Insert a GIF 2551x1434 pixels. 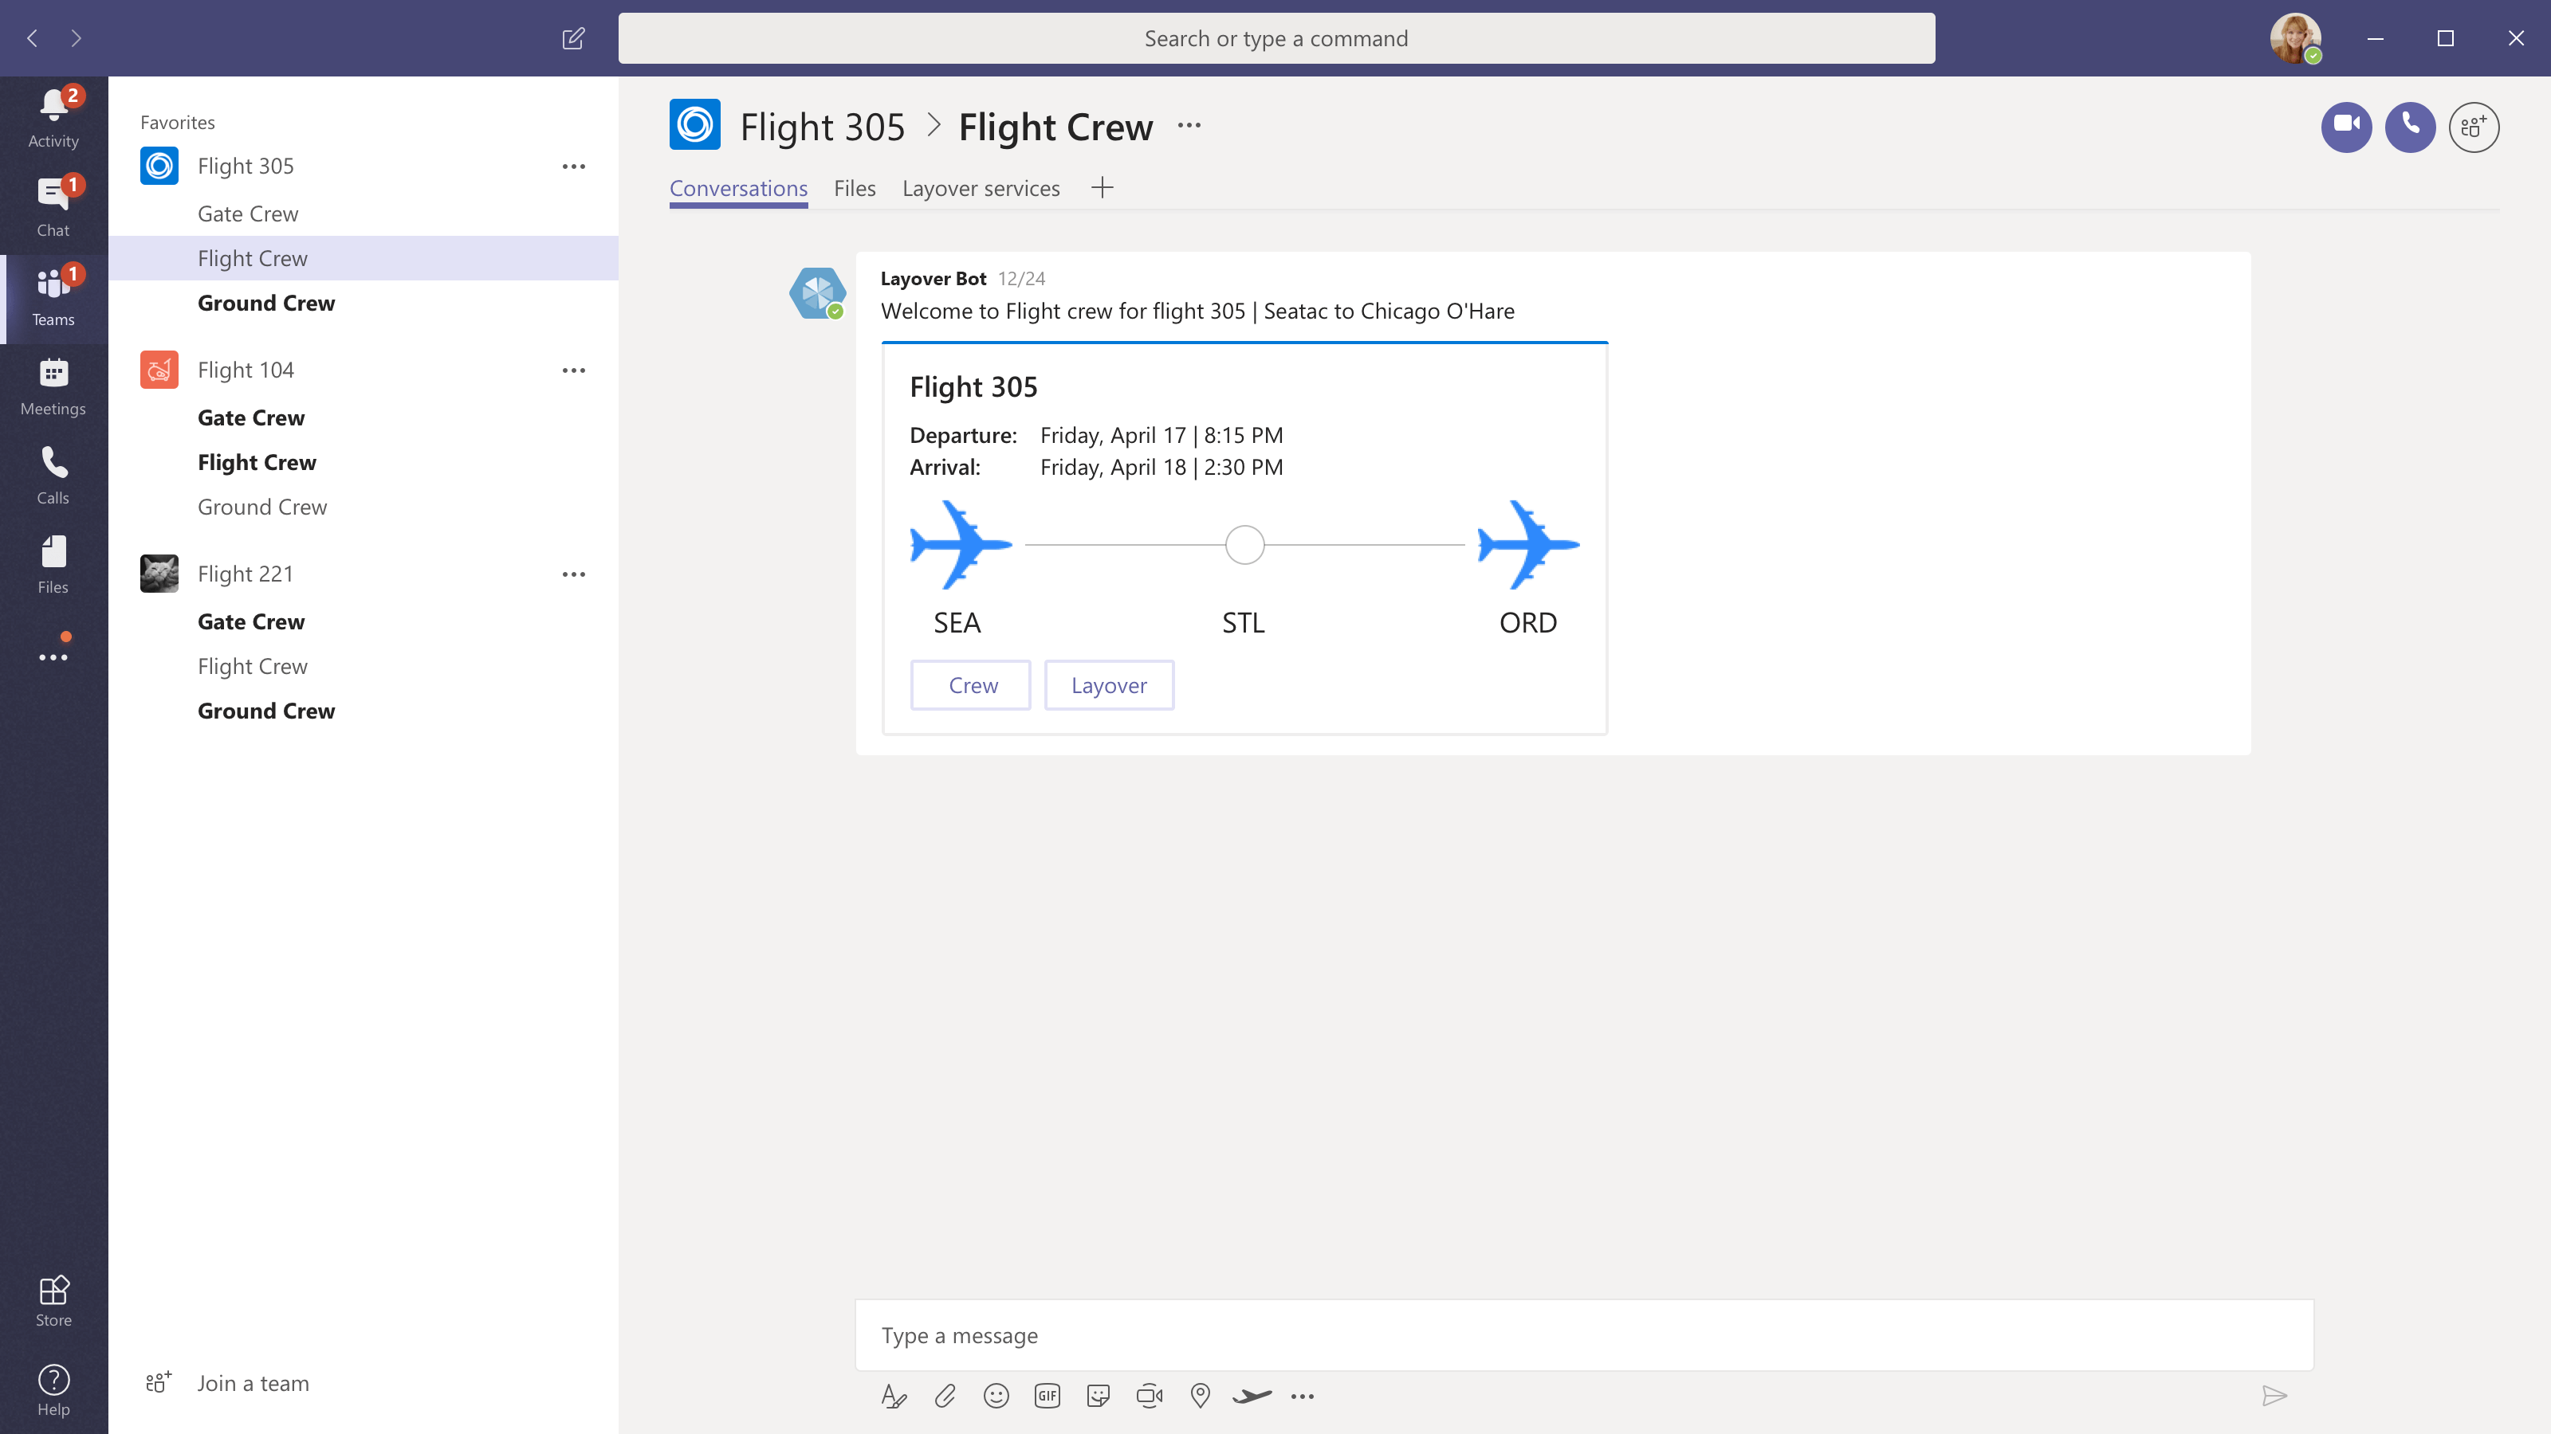tap(1047, 1396)
